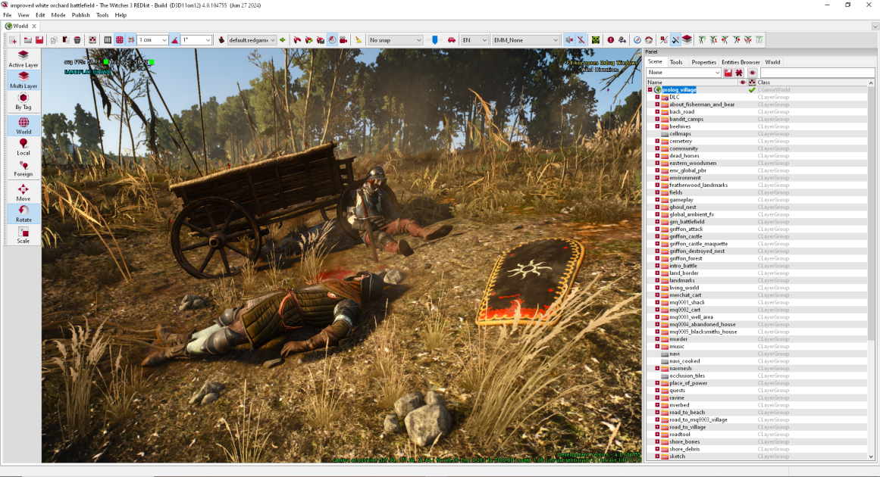The width and height of the screenshot is (880, 477).
Task: Open the File menu
Action: pyautogui.click(x=8, y=15)
